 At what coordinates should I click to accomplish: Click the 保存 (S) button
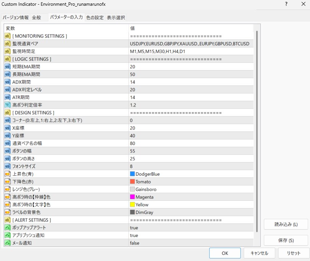pyautogui.click(x=286, y=240)
